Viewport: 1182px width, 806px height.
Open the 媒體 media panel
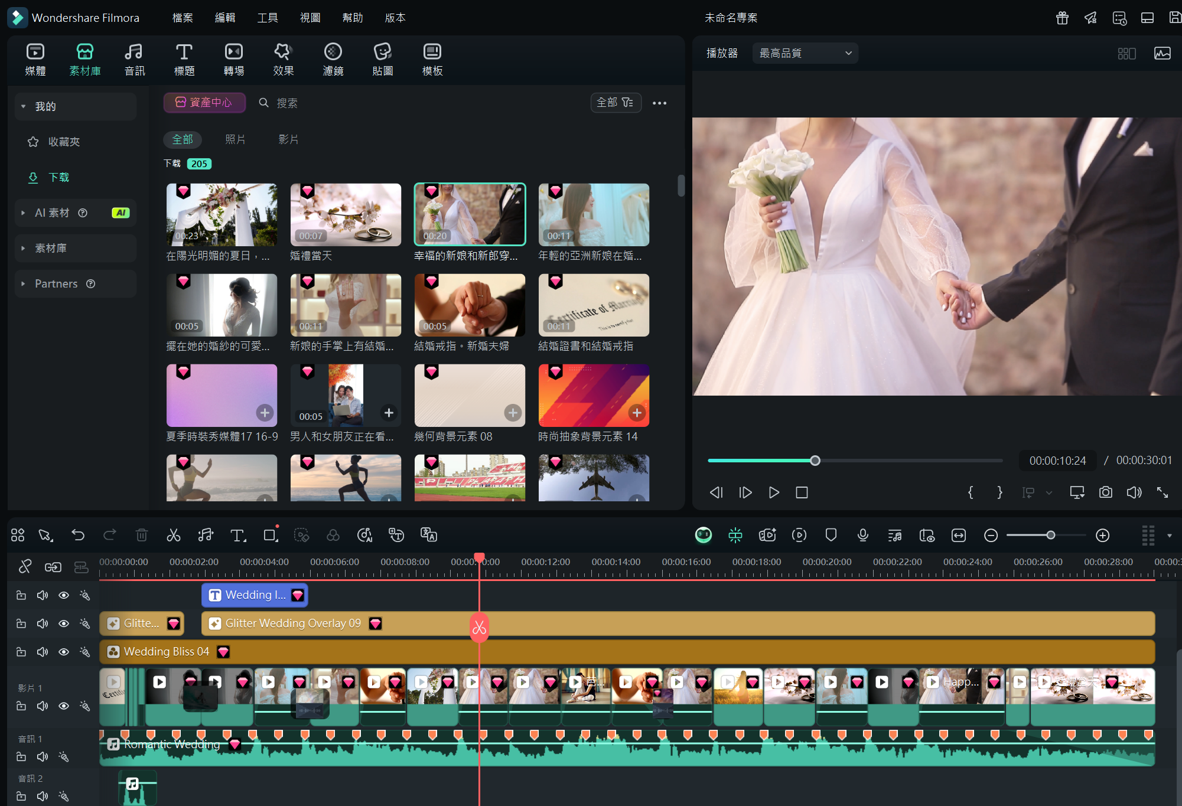pyautogui.click(x=35, y=59)
